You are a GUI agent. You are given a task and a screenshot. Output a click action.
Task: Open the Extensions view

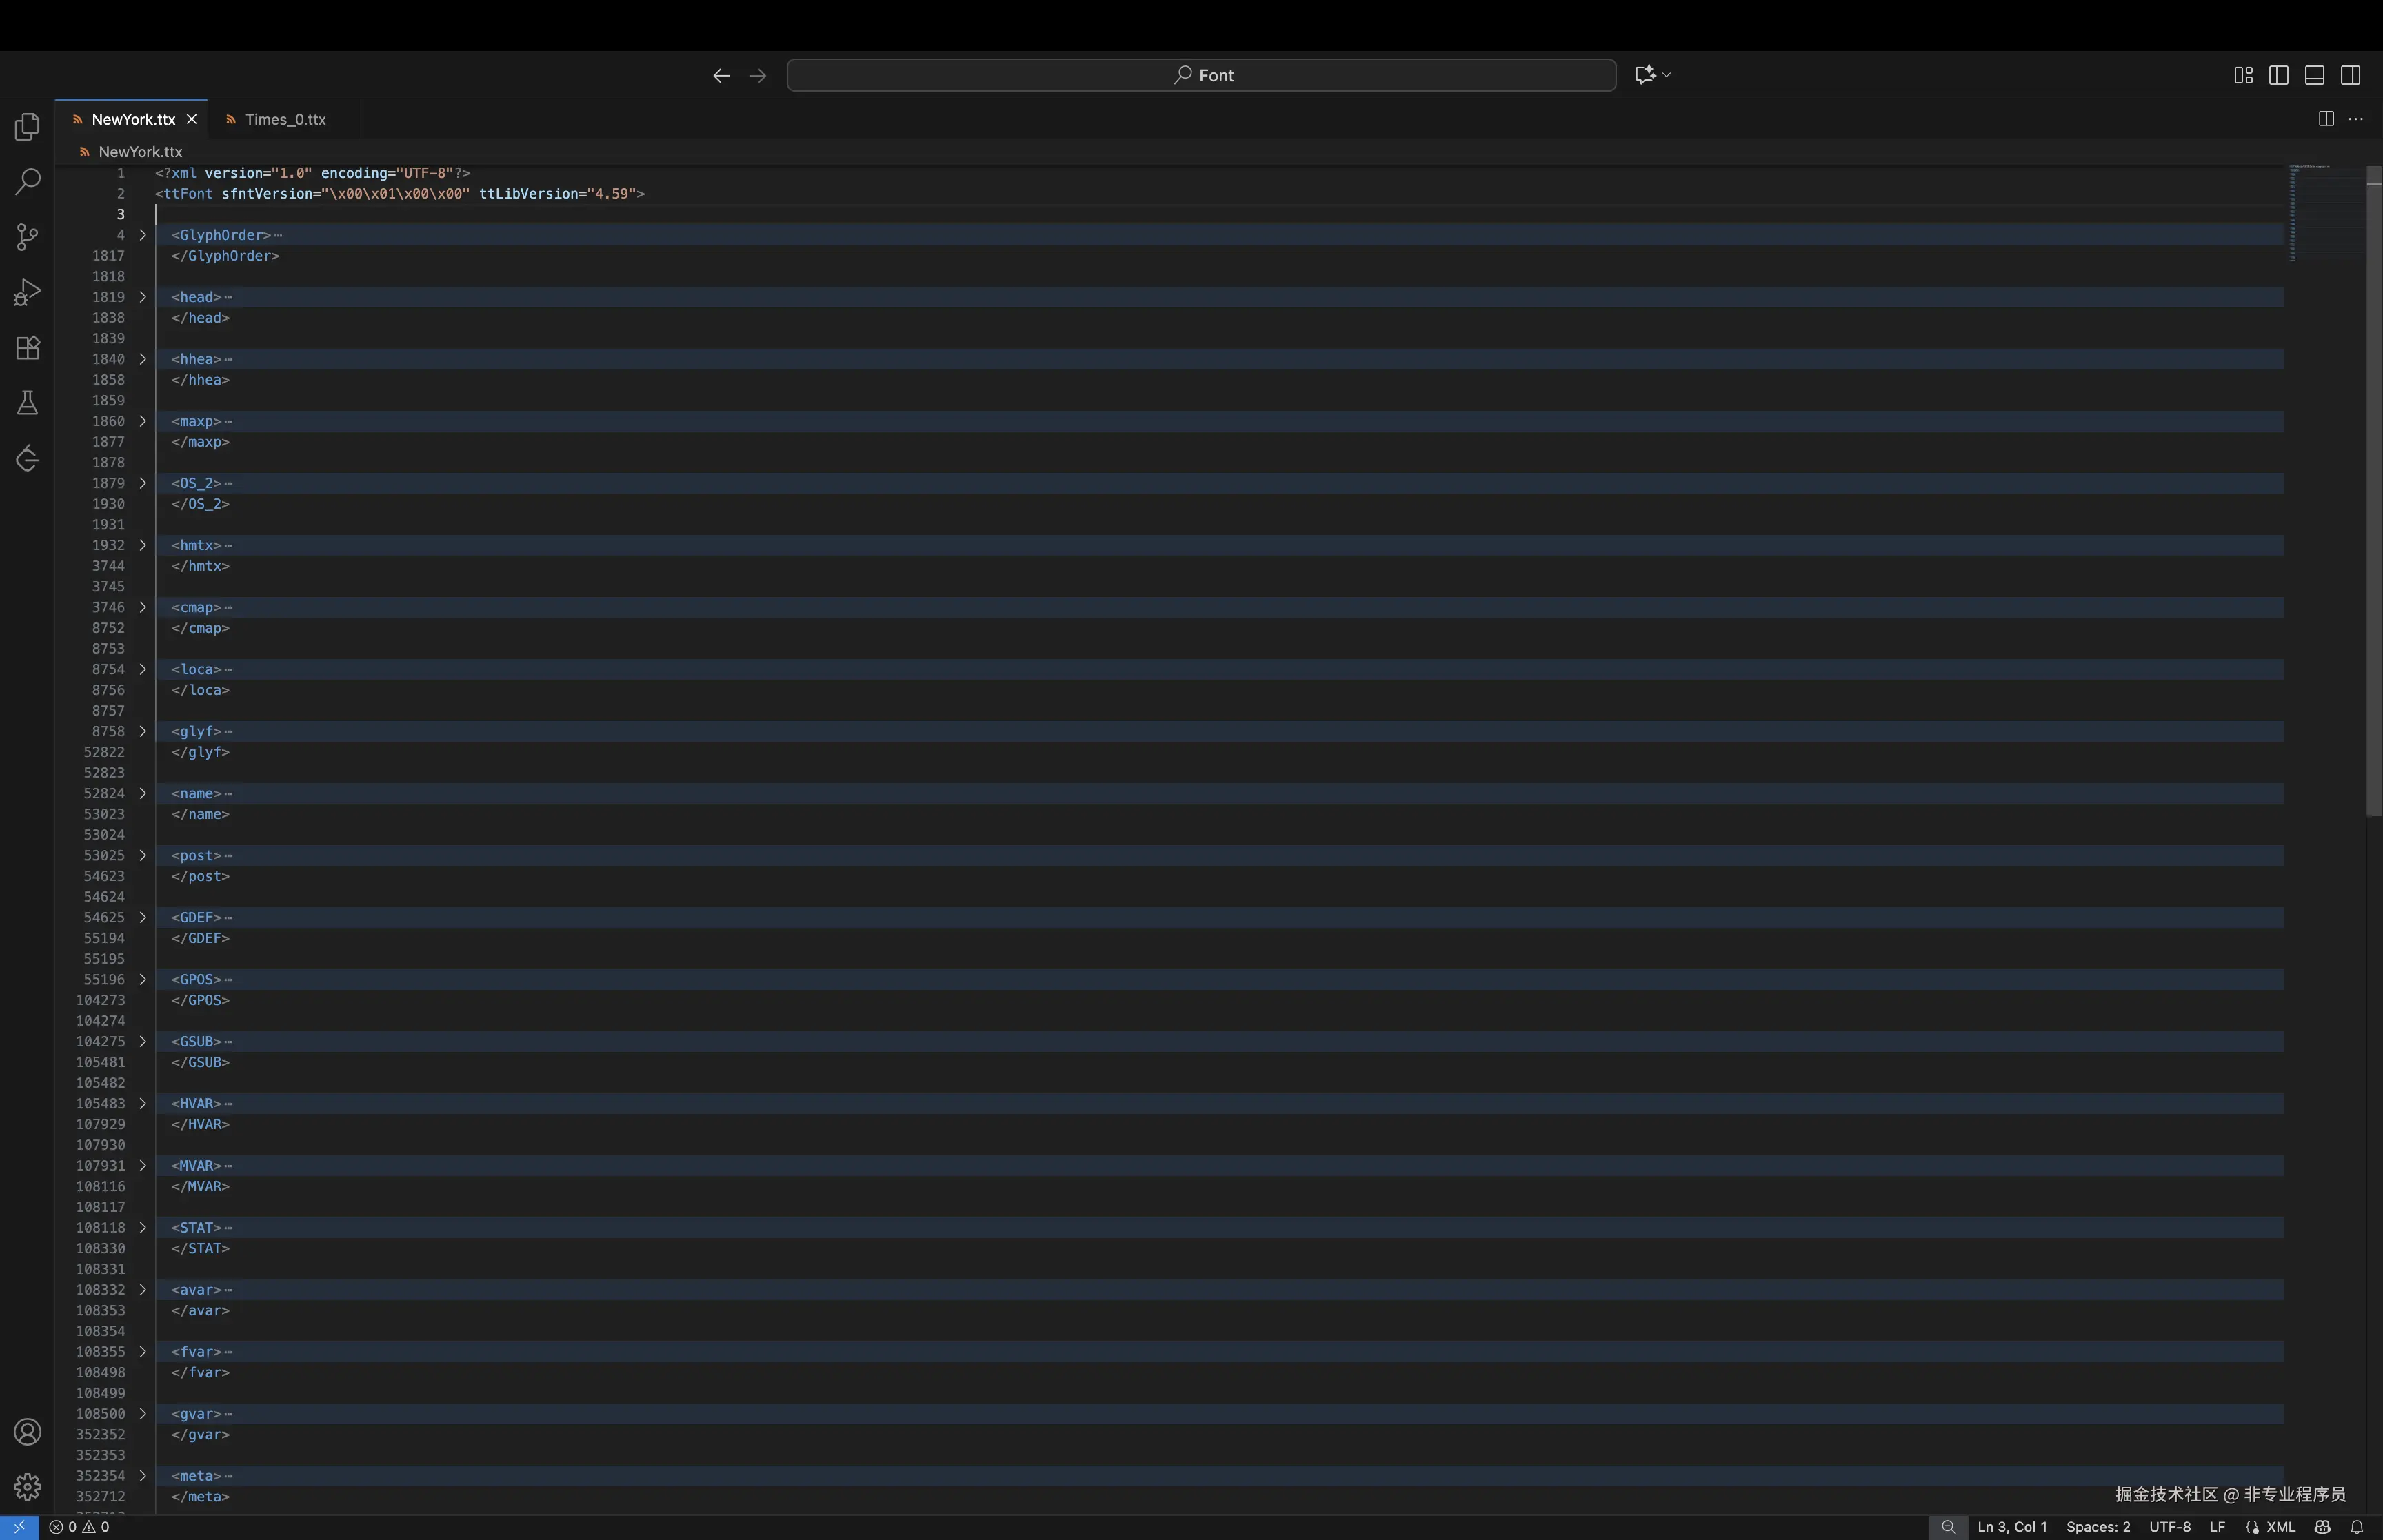coord(27,348)
